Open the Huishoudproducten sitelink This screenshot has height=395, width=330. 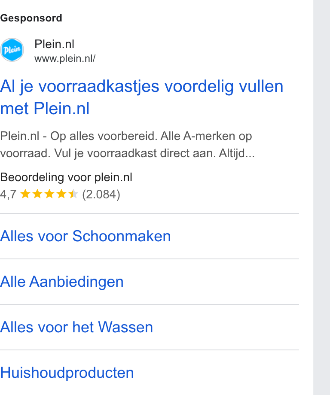67,373
